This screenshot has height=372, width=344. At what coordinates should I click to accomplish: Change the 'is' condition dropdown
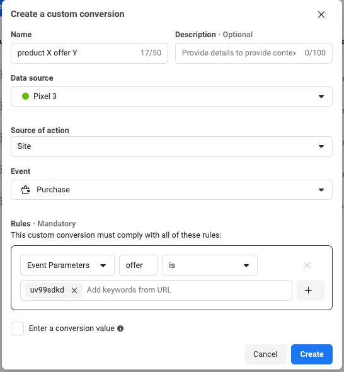point(210,265)
